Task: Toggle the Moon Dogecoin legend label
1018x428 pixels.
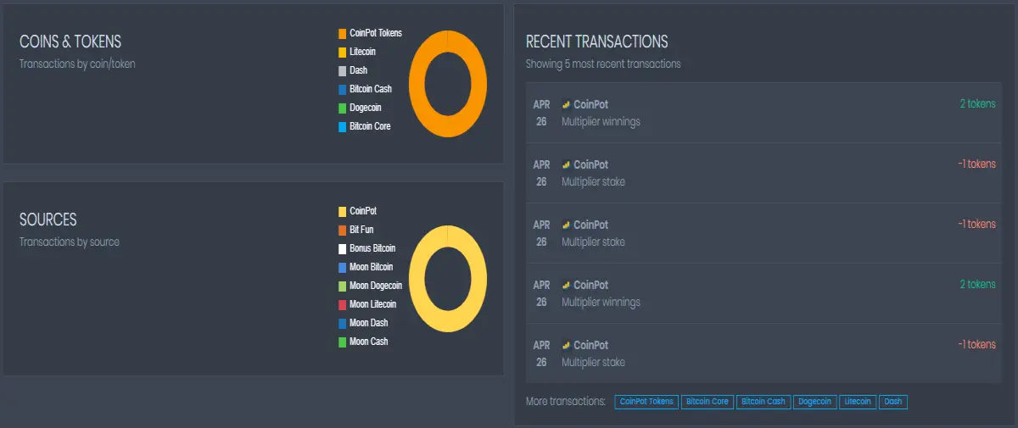Action: point(376,286)
